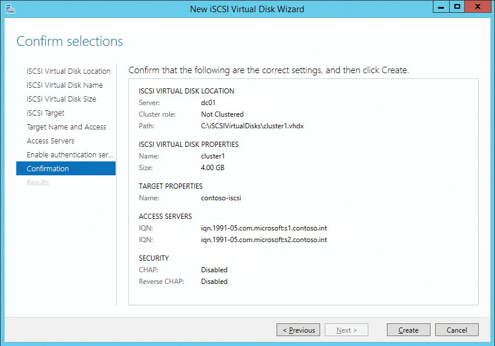Open the iSCSI Virtual Disk Name step
Screen dimensions: 495x346
(x=66, y=85)
